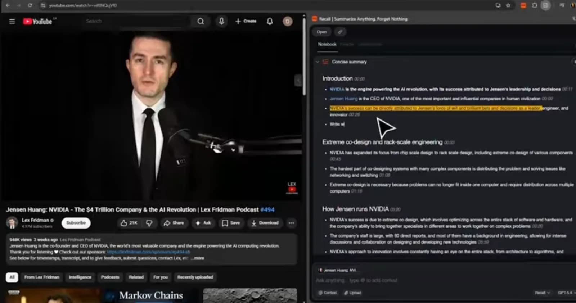Reload the page in the browser
The image size is (576, 303).
[x=30, y=5]
